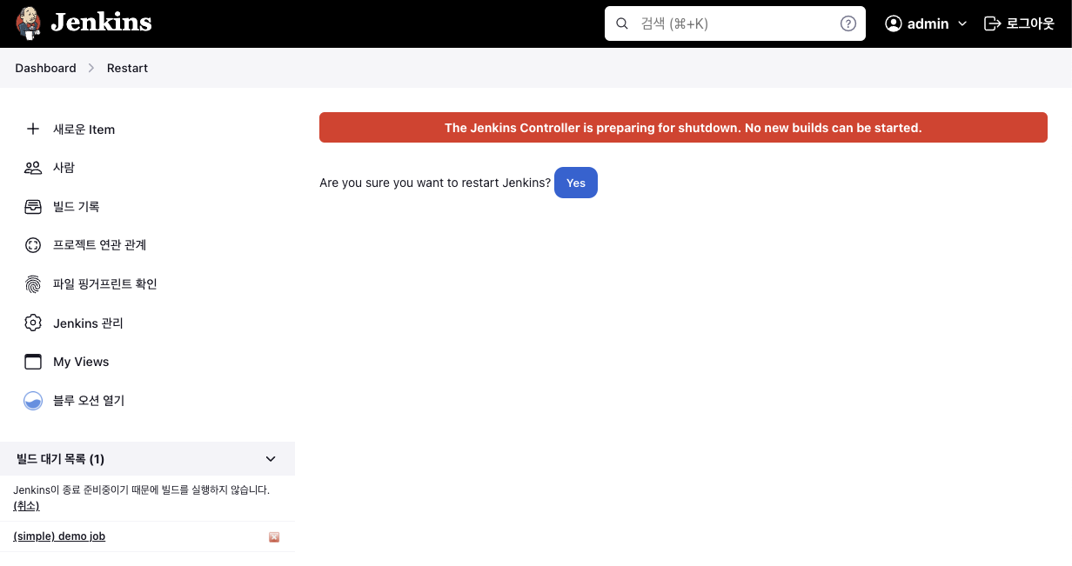
Task: Click the magnifier icon in search box
Action: coord(622,23)
